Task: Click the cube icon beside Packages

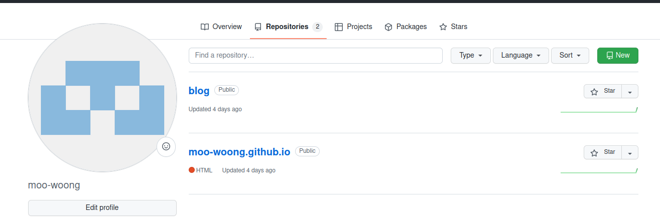Action: [388, 27]
